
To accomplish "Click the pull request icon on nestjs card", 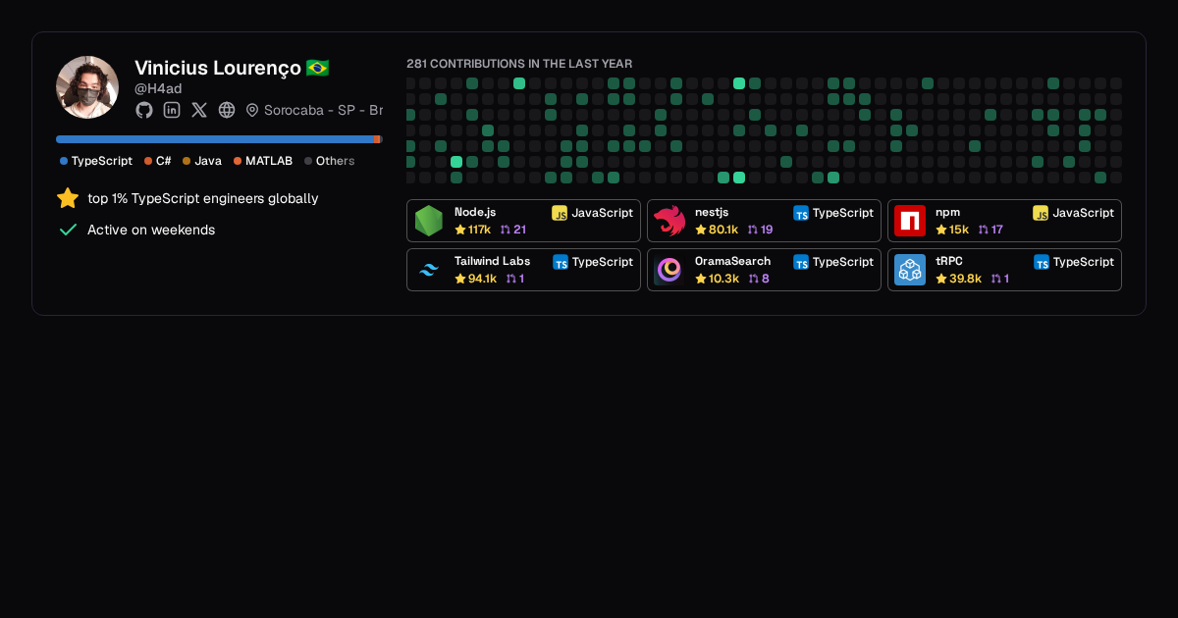I will pyautogui.click(x=752, y=230).
